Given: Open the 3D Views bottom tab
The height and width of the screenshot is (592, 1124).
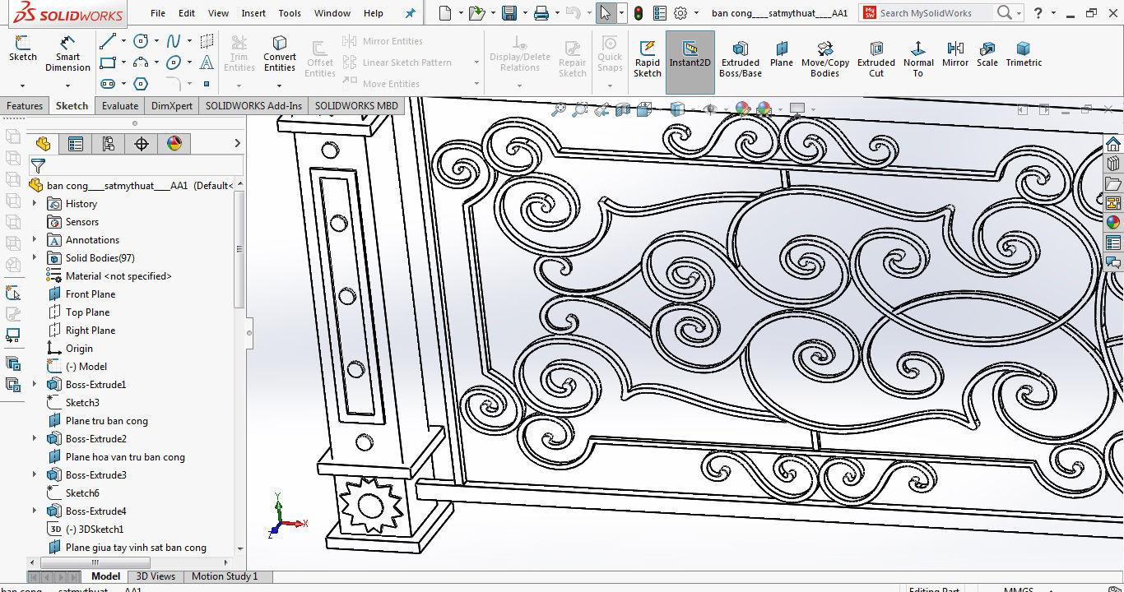Looking at the screenshot, I should [x=156, y=576].
